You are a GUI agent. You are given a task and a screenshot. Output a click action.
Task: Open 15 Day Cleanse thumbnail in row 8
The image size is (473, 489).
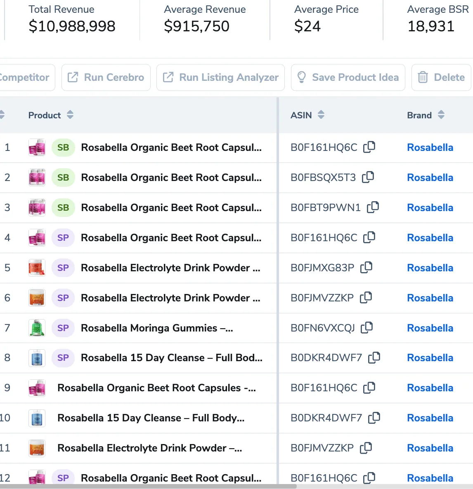point(37,358)
